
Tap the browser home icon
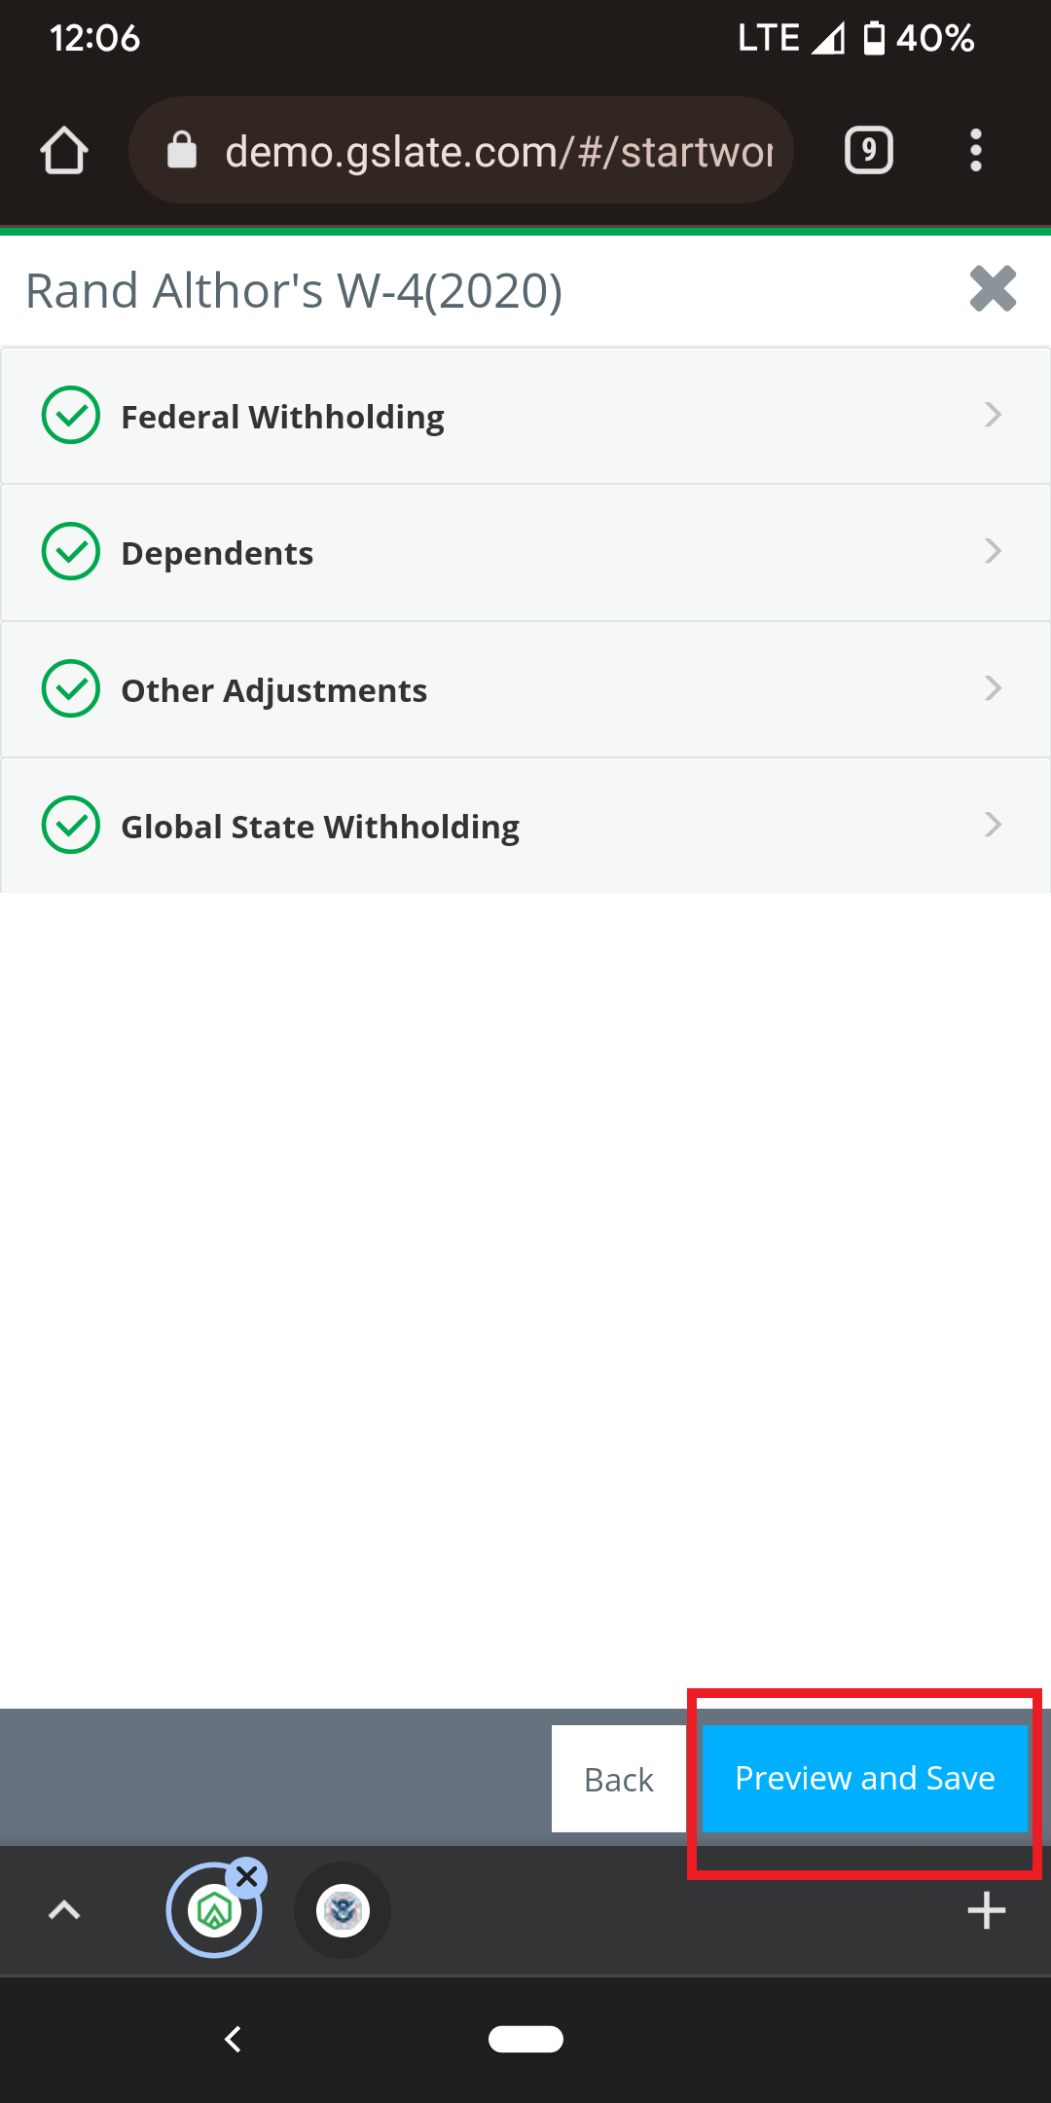coord(64,151)
